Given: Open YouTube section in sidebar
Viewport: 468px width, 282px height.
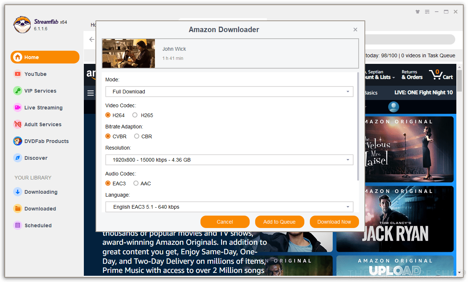Looking at the screenshot, I should [35, 74].
